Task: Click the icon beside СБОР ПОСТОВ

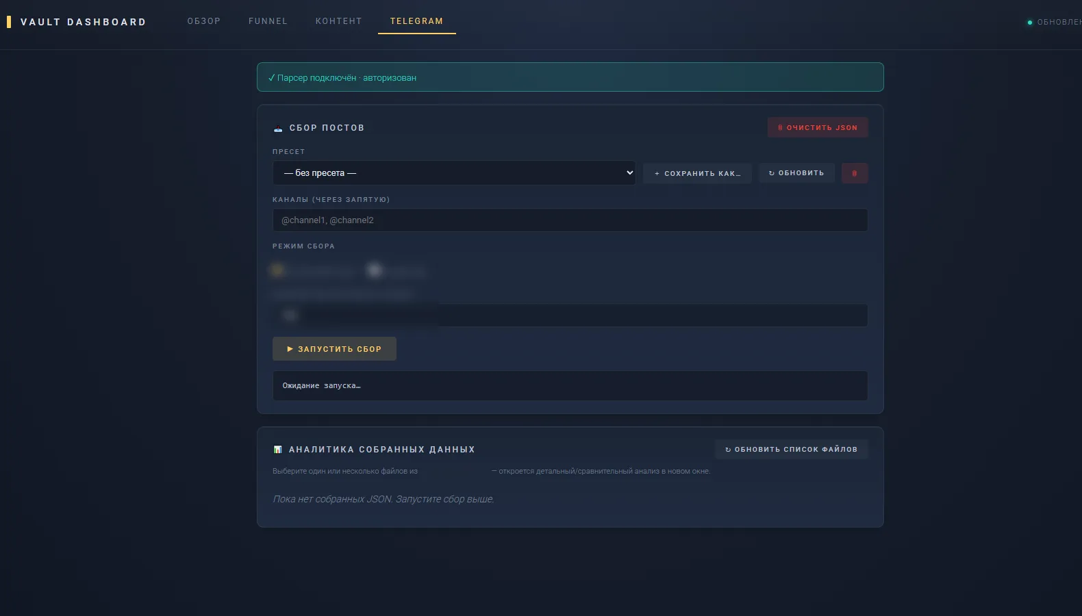Action: tap(278, 128)
